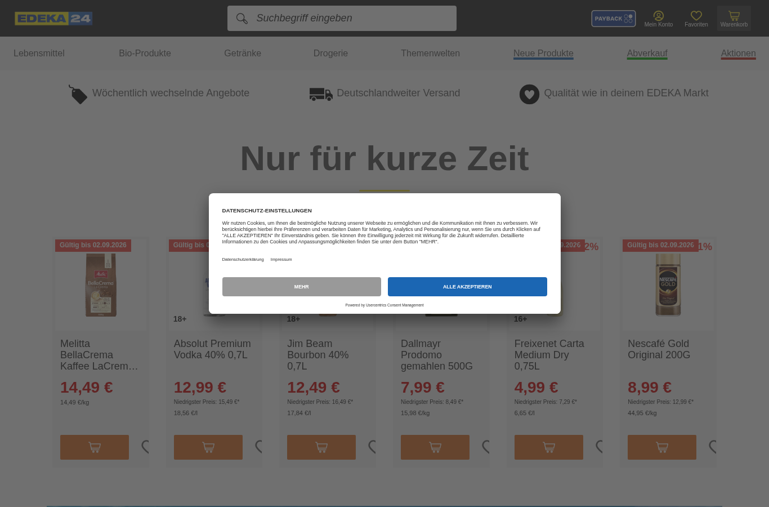This screenshot has width=769, height=507.
Task: Add Jim Beam Bourbon to cart
Action: pyautogui.click(x=321, y=447)
